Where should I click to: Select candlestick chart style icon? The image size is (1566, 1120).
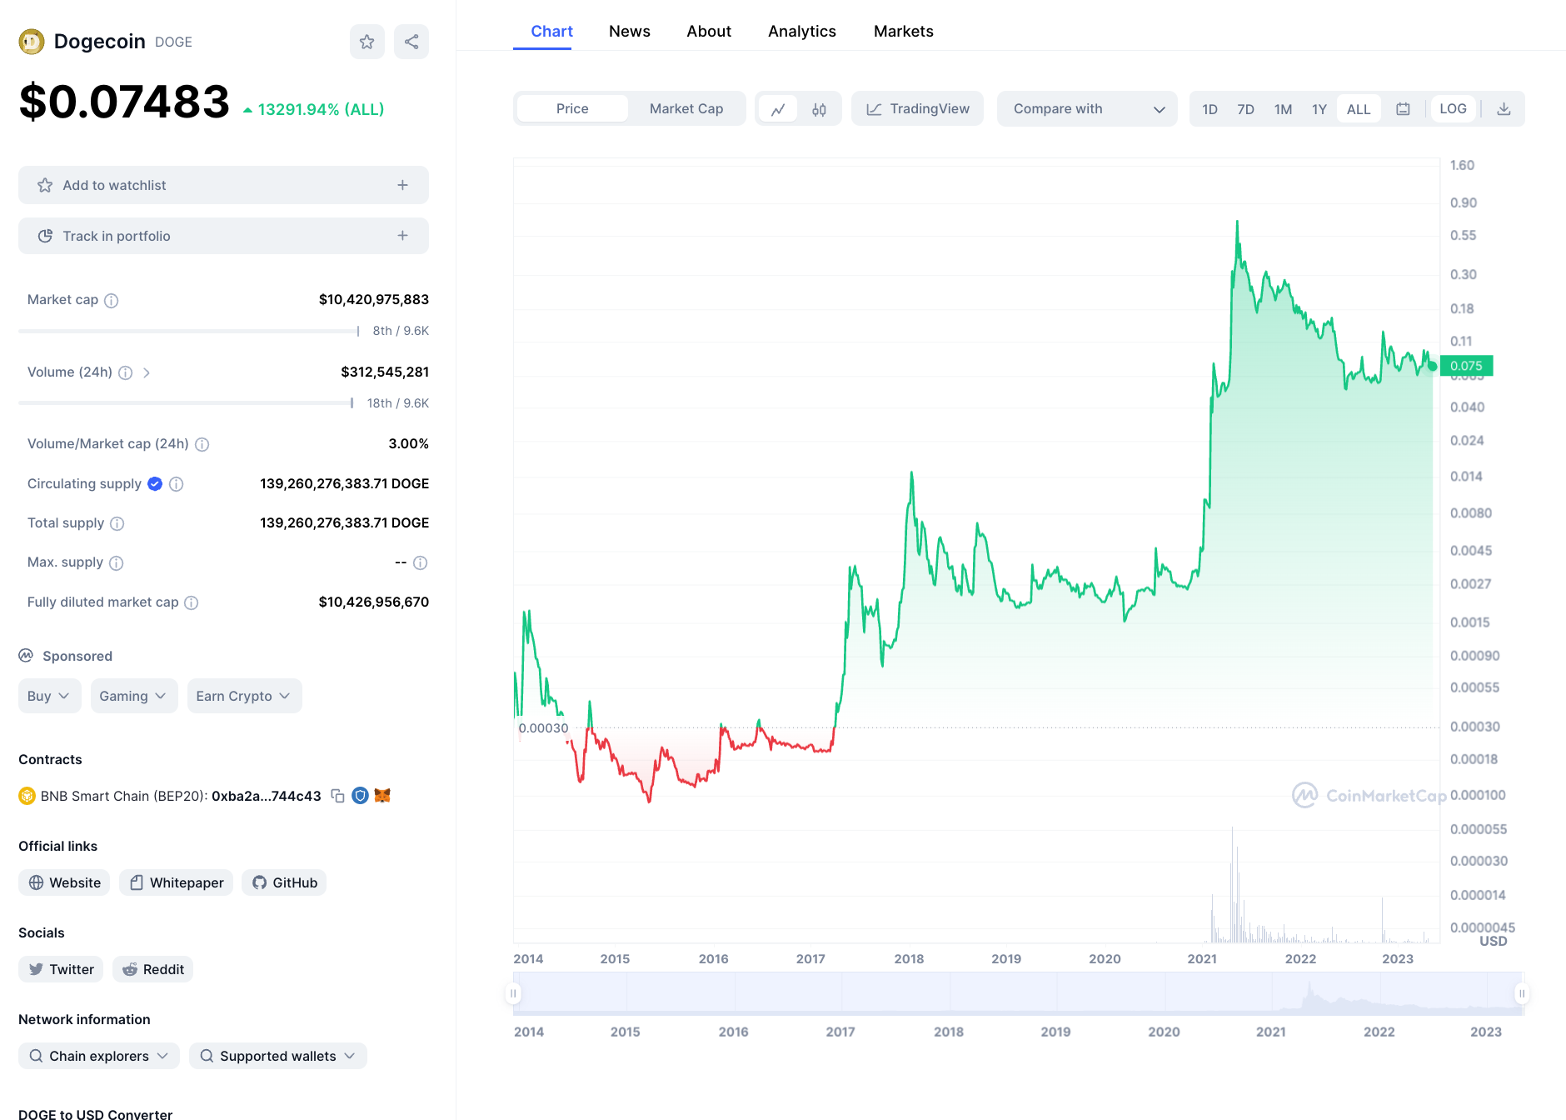(819, 109)
